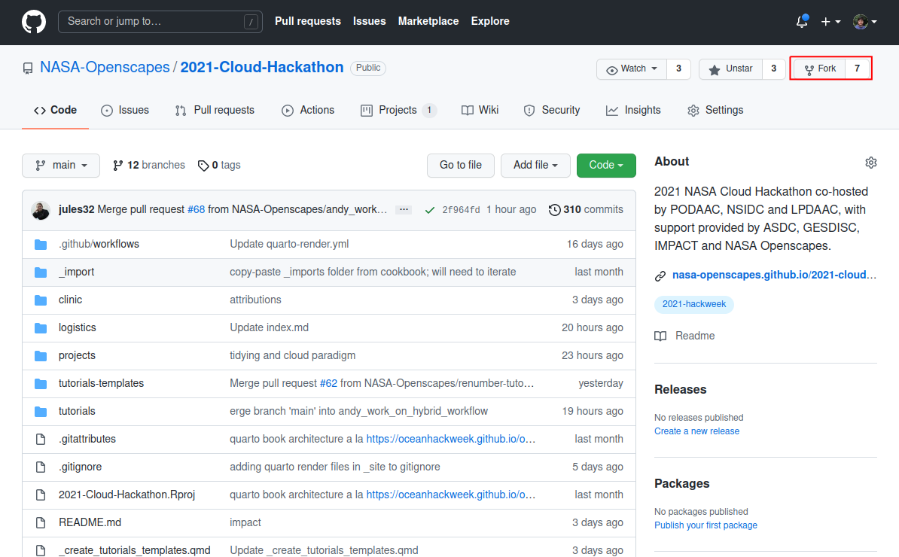
Task: Click the green check status icon
Action: pos(430,210)
